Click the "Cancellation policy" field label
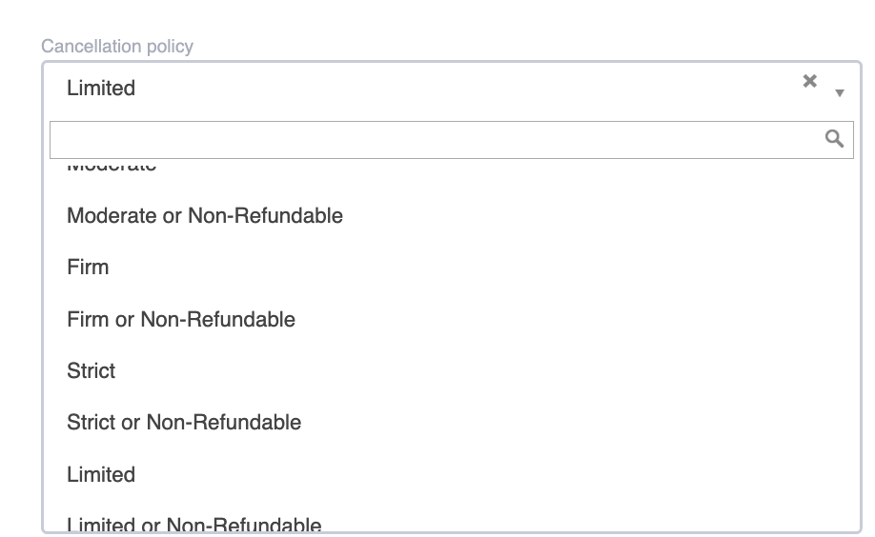Screen dimensions: 875x537 [x=117, y=47]
